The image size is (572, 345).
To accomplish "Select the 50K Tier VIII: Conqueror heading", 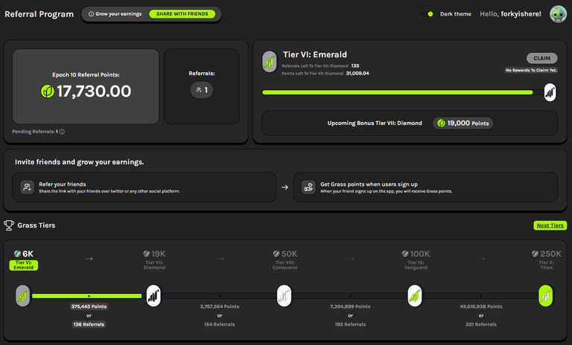I will point(285,259).
